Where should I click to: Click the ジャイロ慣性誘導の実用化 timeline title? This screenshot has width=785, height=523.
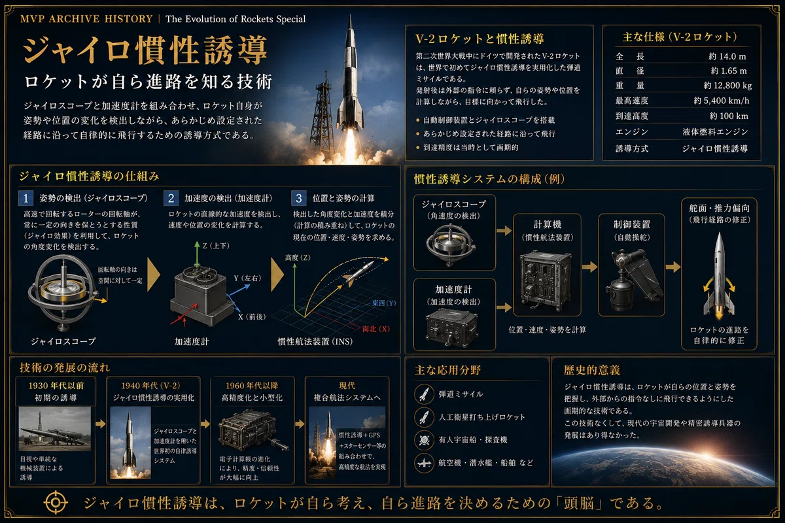point(155,398)
